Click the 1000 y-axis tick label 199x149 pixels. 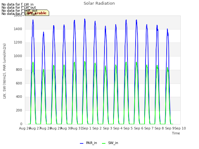[x=18, y=56]
